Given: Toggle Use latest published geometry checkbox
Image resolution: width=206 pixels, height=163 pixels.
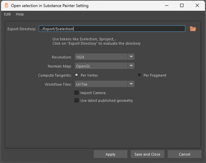Looking at the screenshot, I should coord(77,100).
